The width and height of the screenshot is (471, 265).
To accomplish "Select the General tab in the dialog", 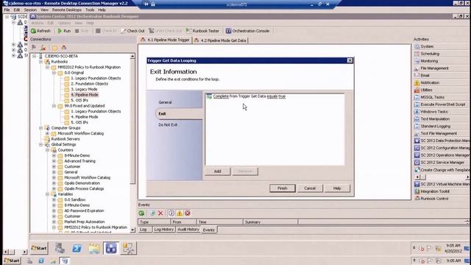I will (165, 102).
